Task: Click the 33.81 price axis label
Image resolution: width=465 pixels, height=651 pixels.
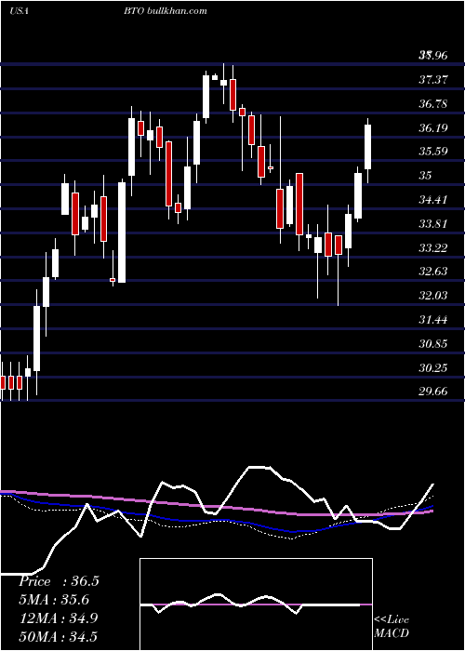Action: (433, 225)
